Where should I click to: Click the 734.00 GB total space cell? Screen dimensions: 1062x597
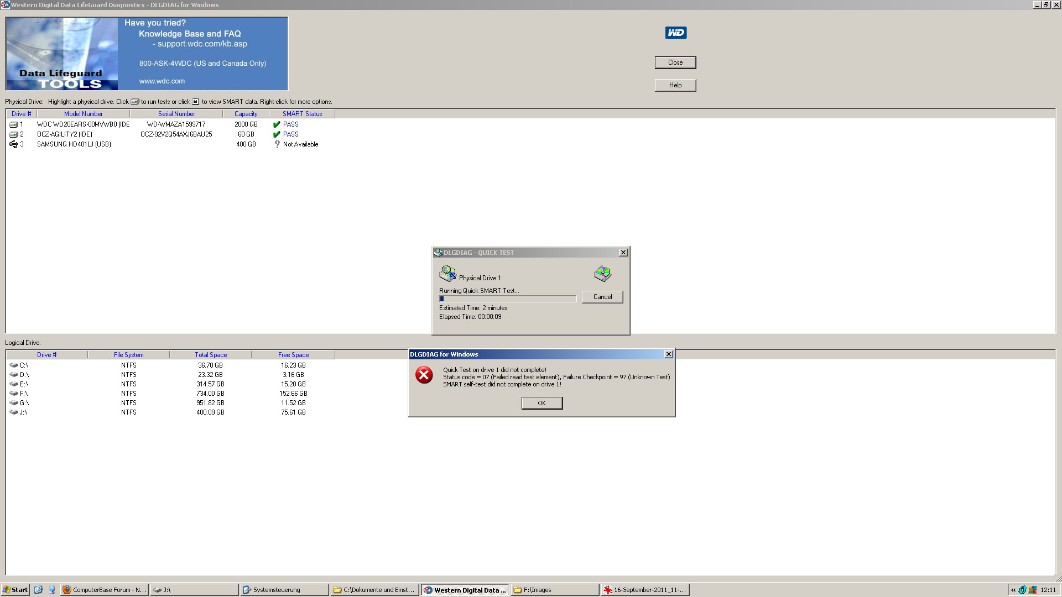[210, 394]
